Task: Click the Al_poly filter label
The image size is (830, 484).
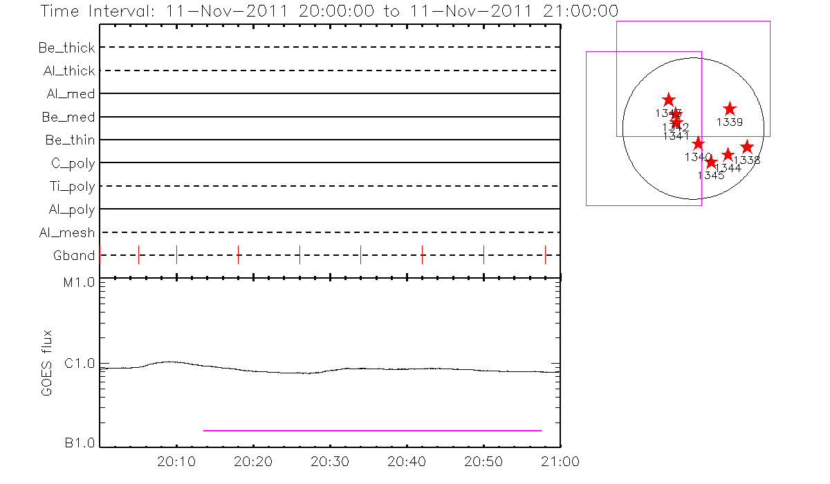Action: 72,210
